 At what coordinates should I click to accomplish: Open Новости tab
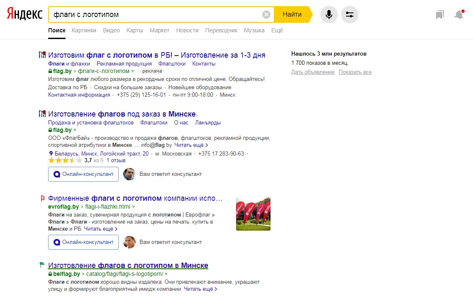point(187,30)
